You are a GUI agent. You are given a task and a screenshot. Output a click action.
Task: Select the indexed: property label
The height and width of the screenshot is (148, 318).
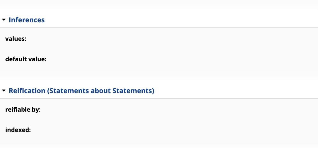coord(18,130)
